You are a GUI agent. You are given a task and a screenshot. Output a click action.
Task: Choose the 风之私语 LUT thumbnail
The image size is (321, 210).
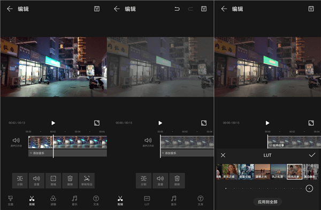278,172
